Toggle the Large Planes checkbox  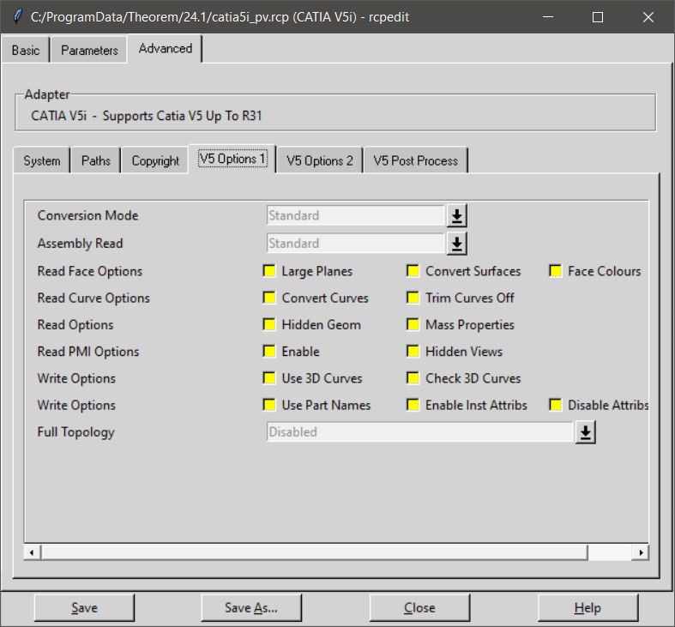[x=269, y=271]
